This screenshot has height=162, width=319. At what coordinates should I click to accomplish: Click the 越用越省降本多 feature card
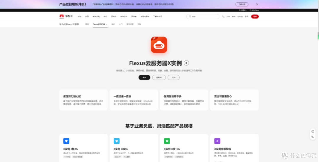[x=184, y=100]
